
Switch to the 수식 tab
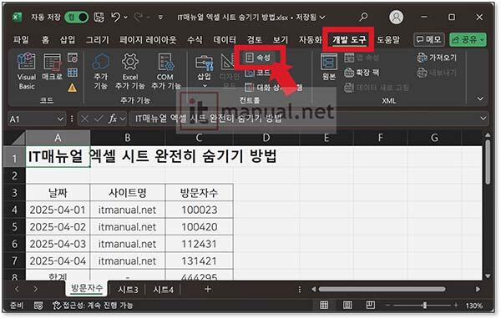[x=195, y=39]
